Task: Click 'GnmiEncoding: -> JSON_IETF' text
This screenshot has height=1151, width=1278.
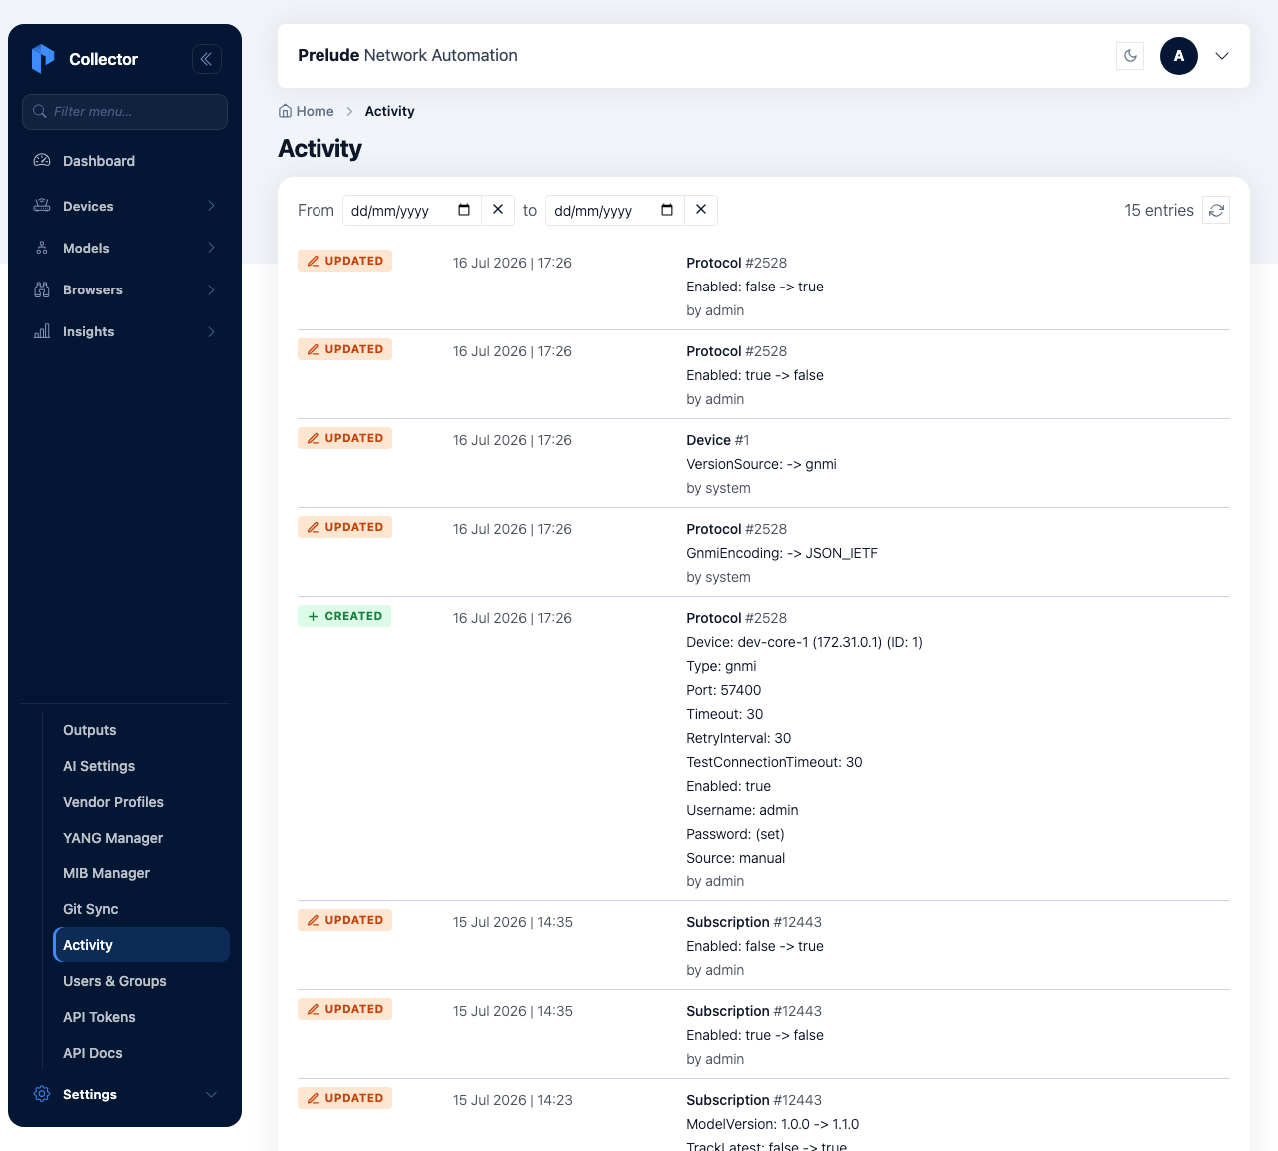Action: (x=782, y=553)
